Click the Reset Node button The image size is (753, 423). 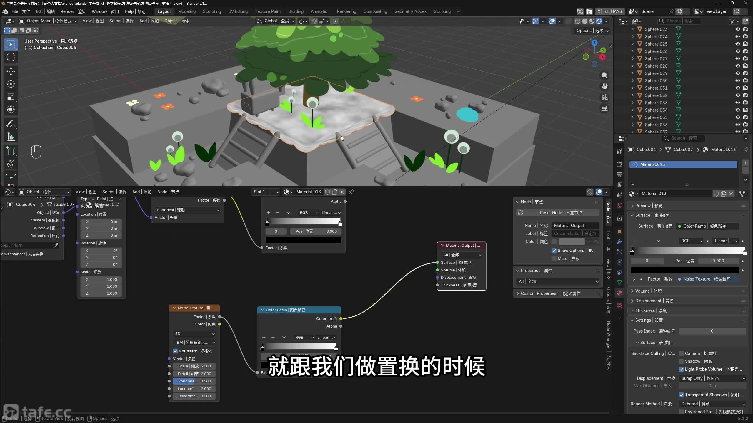[x=558, y=213]
